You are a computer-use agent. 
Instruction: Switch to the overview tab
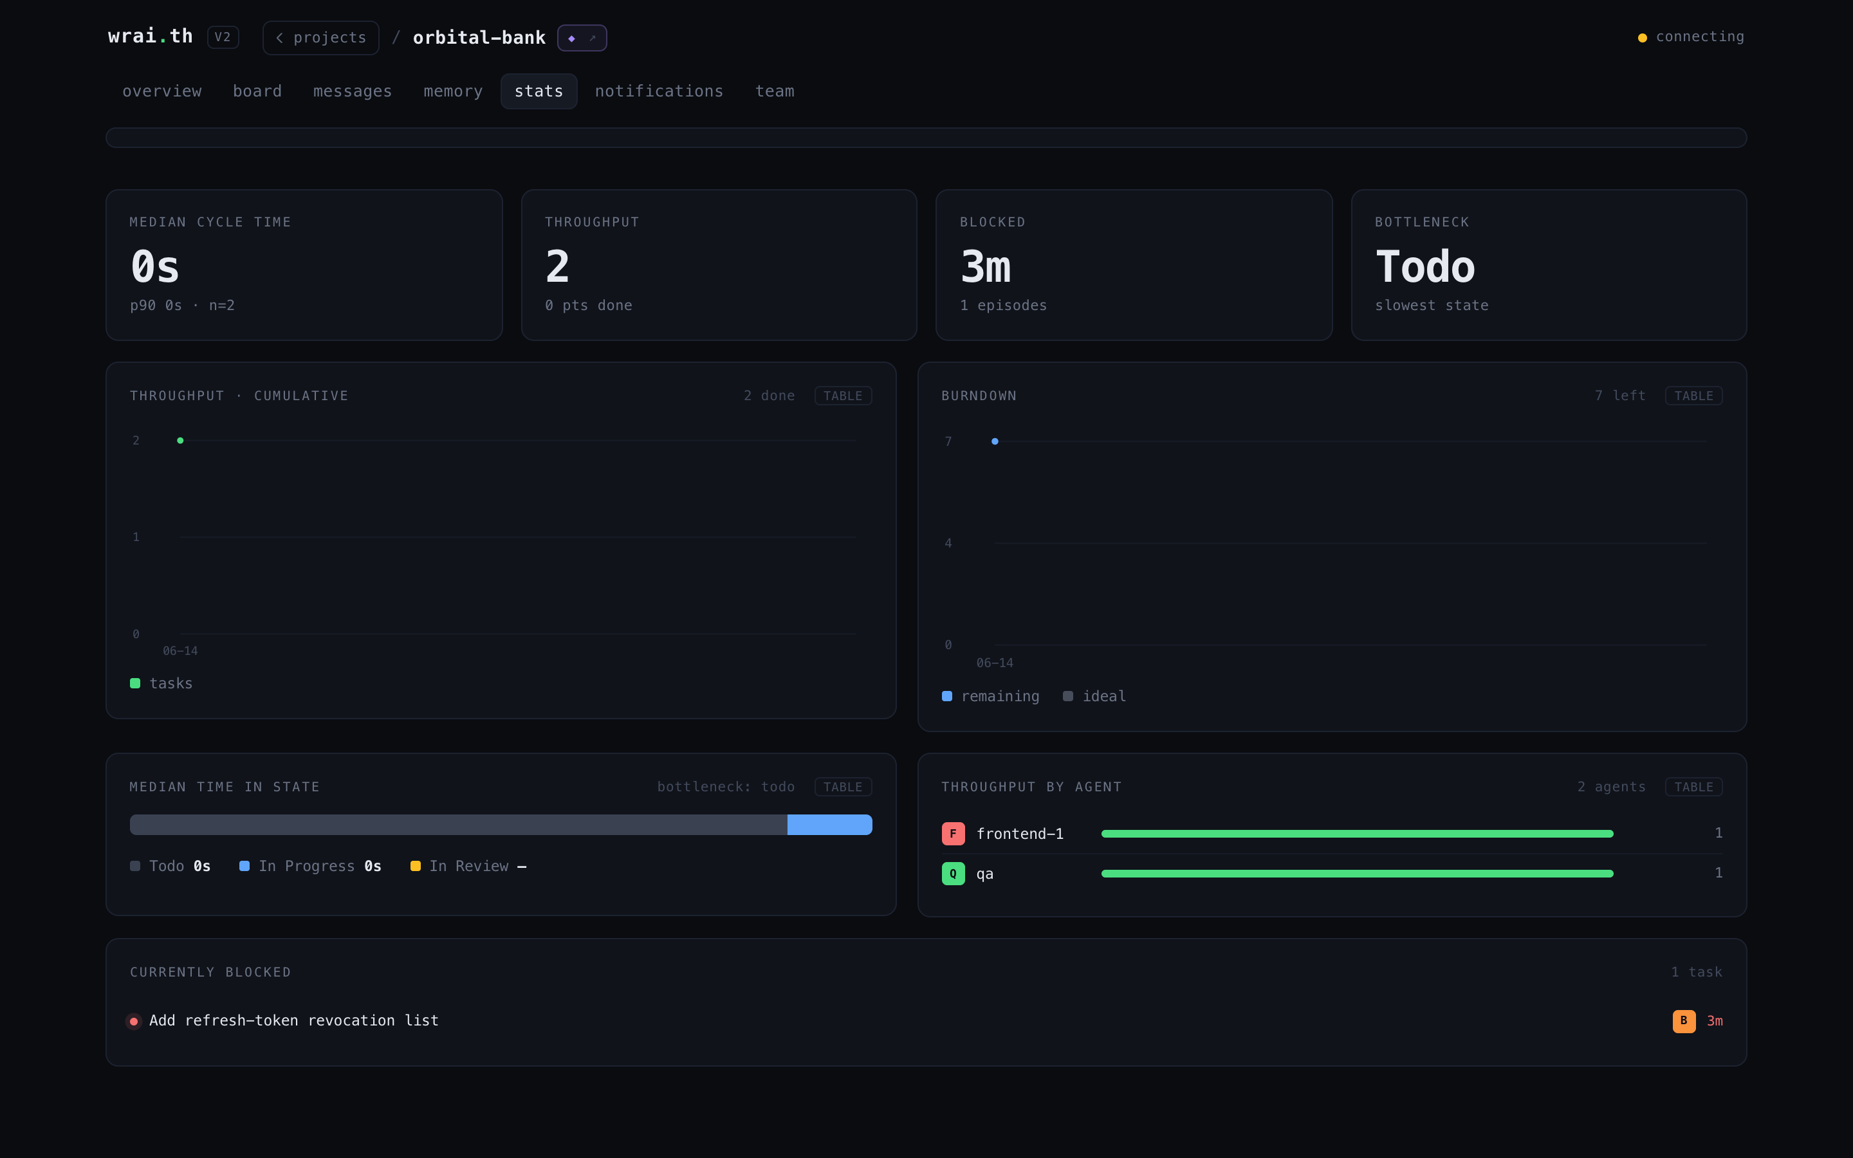tap(162, 91)
